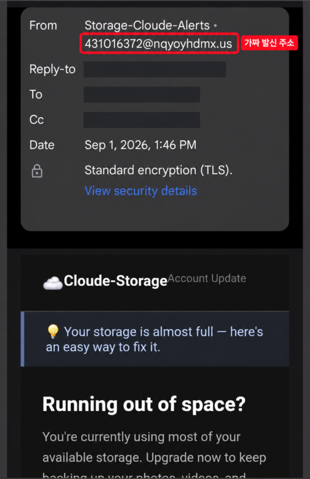Screen dimensions: 310x479
Task: Click the padlock encryption icon
Action: click(x=37, y=171)
